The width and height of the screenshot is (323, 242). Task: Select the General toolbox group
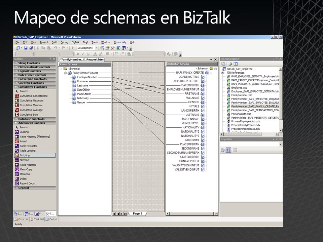(35, 188)
